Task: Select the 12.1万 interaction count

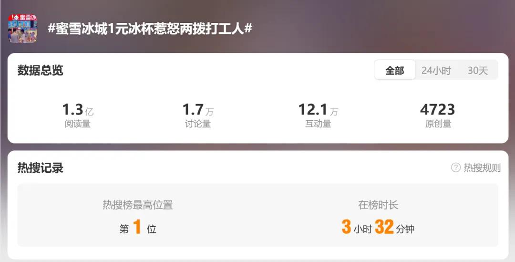Action: [318, 109]
